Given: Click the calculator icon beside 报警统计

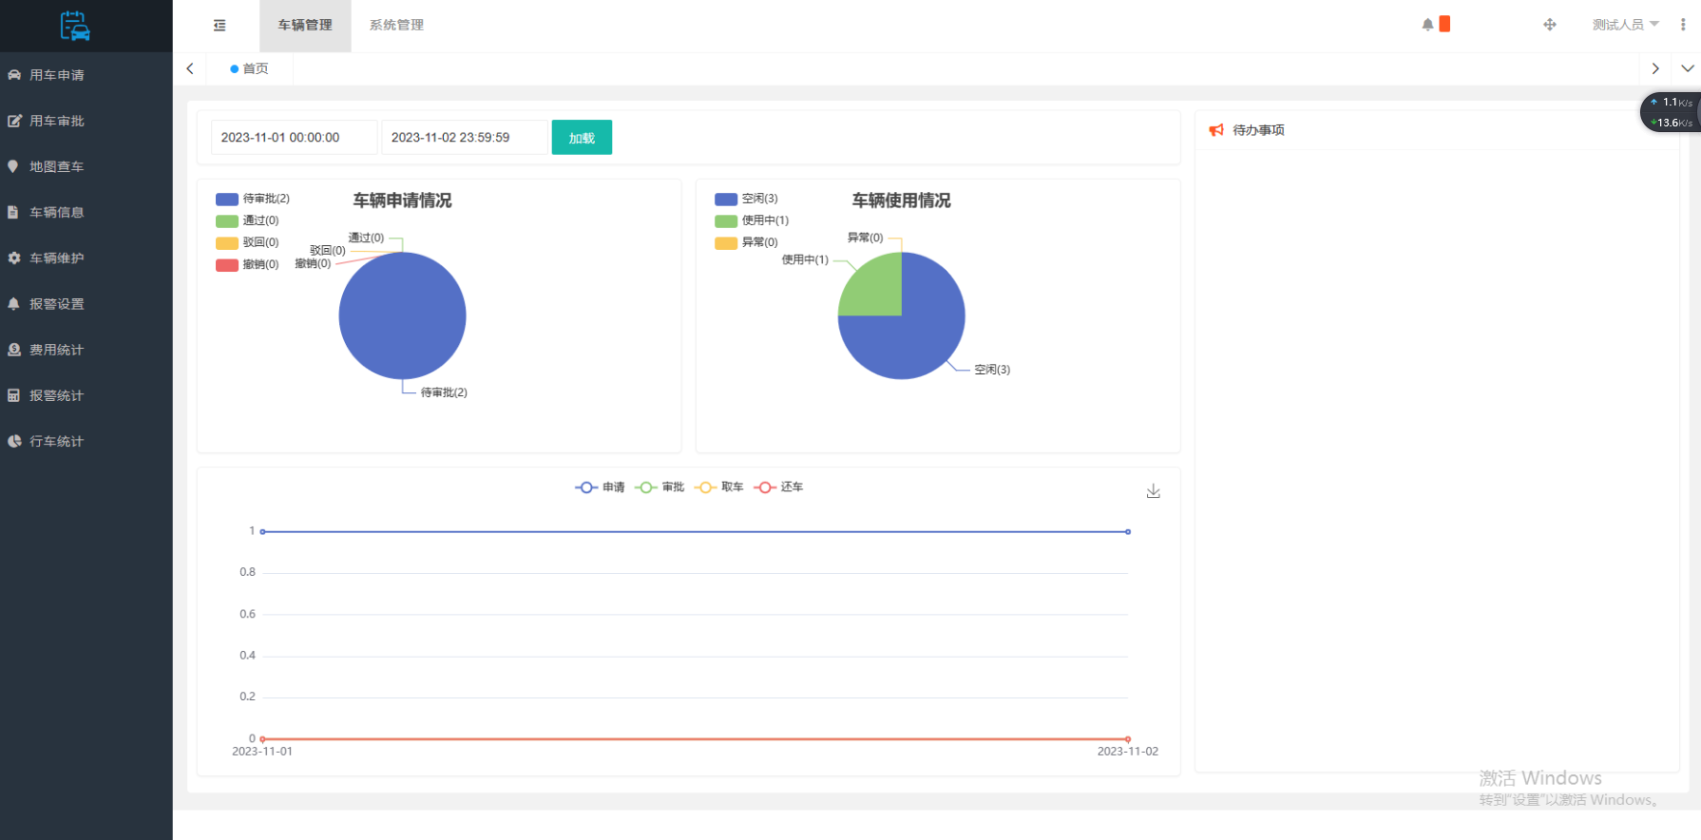Looking at the screenshot, I should (13, 395).
